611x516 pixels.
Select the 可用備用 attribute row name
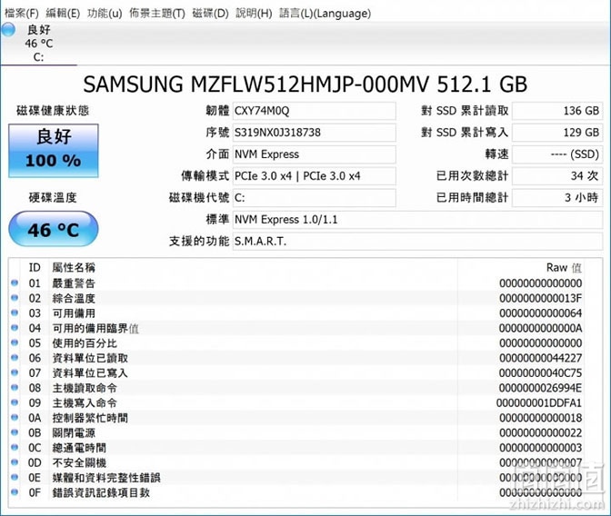(74, 313)
